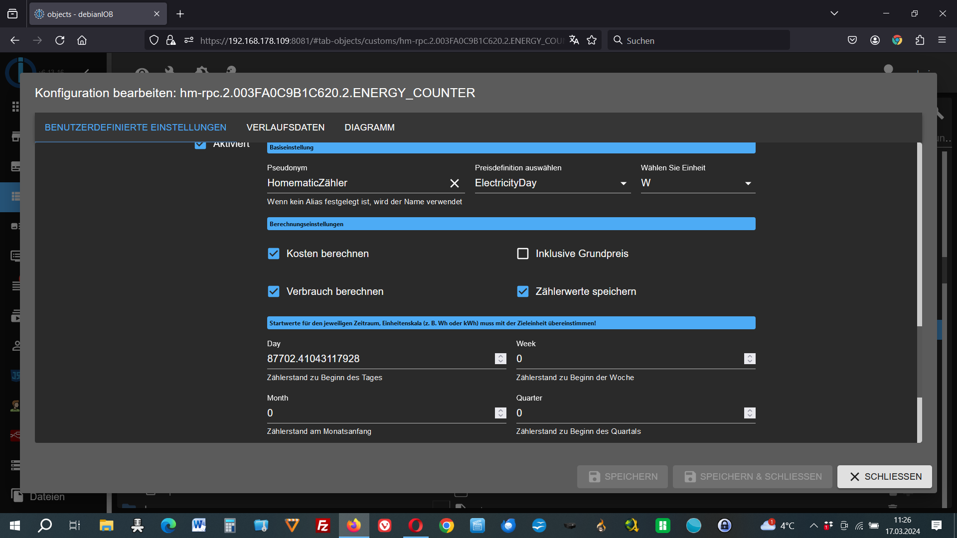Click Speichern & Schliessen button
957x538 pixels.
[x=752, y=477]
